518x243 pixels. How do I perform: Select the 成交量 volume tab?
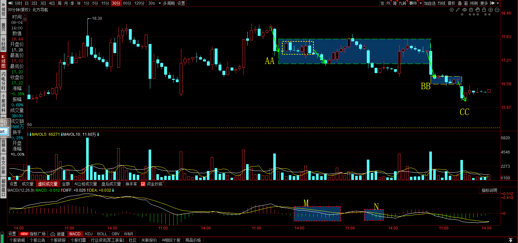(28, 184)
